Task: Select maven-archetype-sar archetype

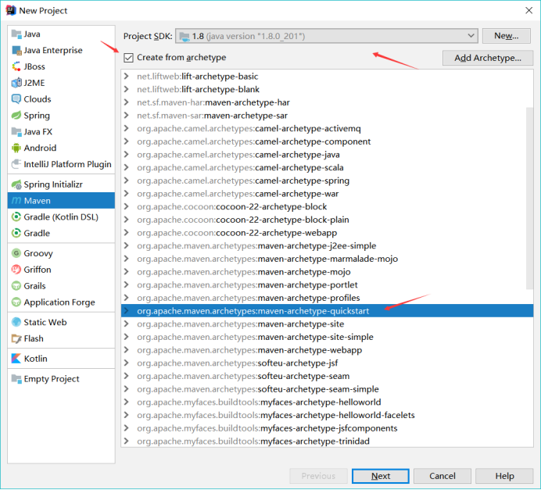Action: [327, 116]
